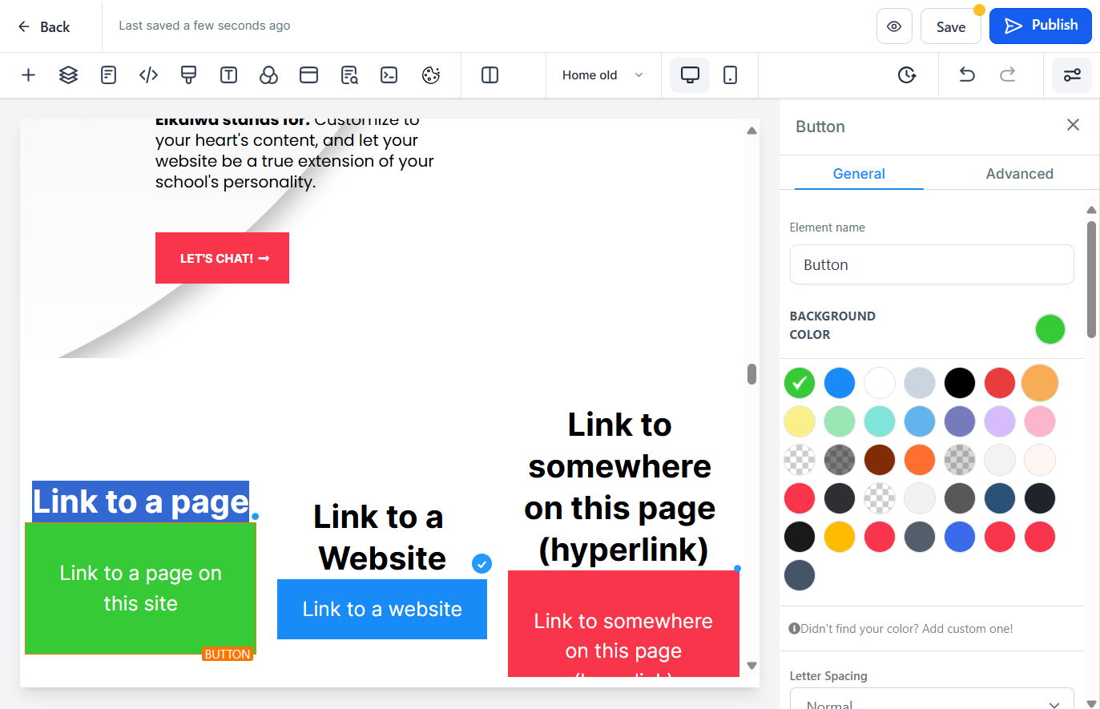Screen dimensions: 1100x709
Task: Select the green Link to a page on this site button
Action: [x=140, y=588]
